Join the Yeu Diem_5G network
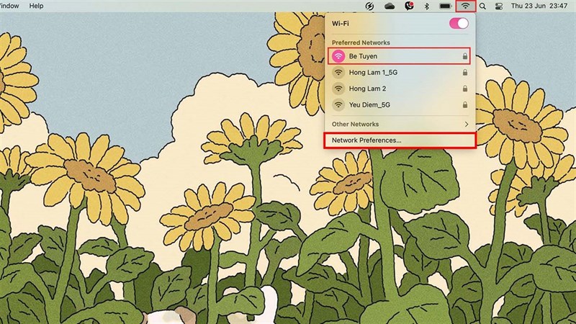576x324 pixels. click(371, 105)
